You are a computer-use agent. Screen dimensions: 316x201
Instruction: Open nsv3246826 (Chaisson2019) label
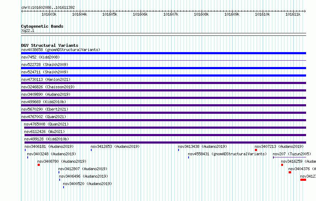48,87
